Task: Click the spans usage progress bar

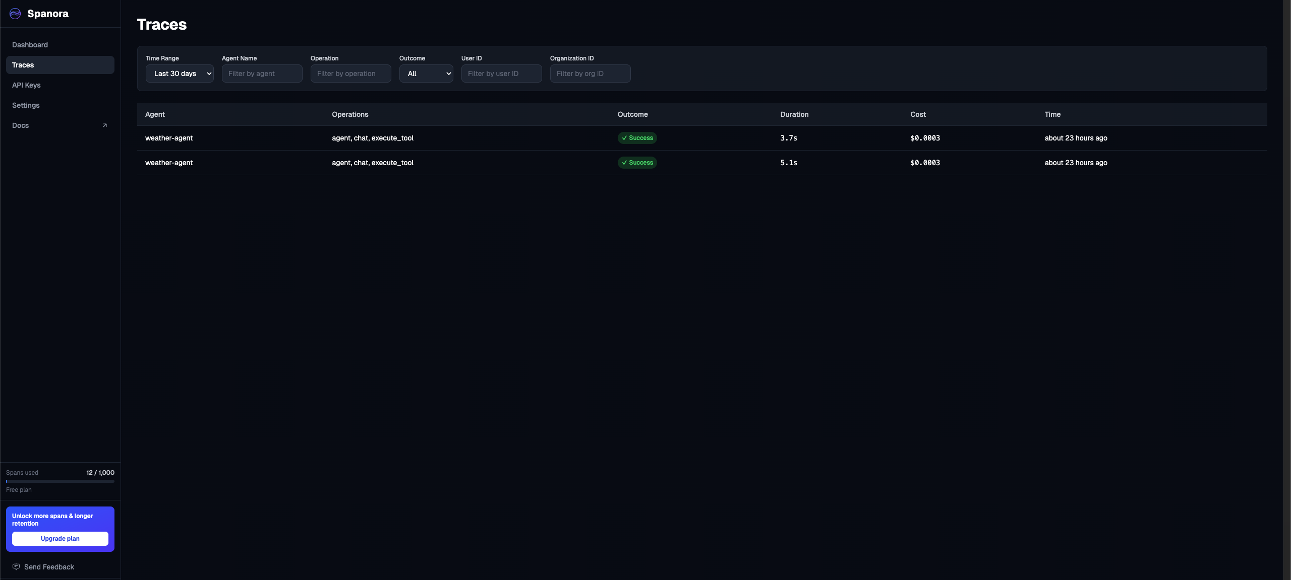Action: [60, 481]
